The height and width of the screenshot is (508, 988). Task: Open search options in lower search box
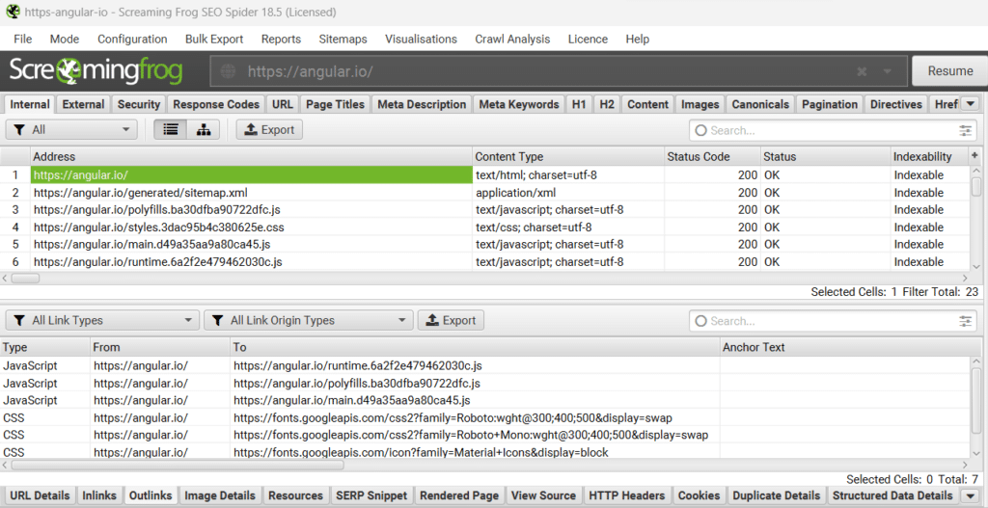(965, 321)
